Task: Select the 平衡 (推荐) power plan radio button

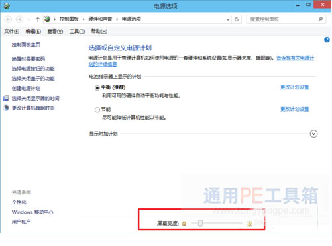Action: 97,88
